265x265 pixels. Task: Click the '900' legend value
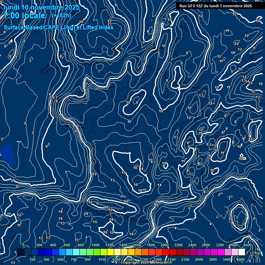(x=87, y=259)
